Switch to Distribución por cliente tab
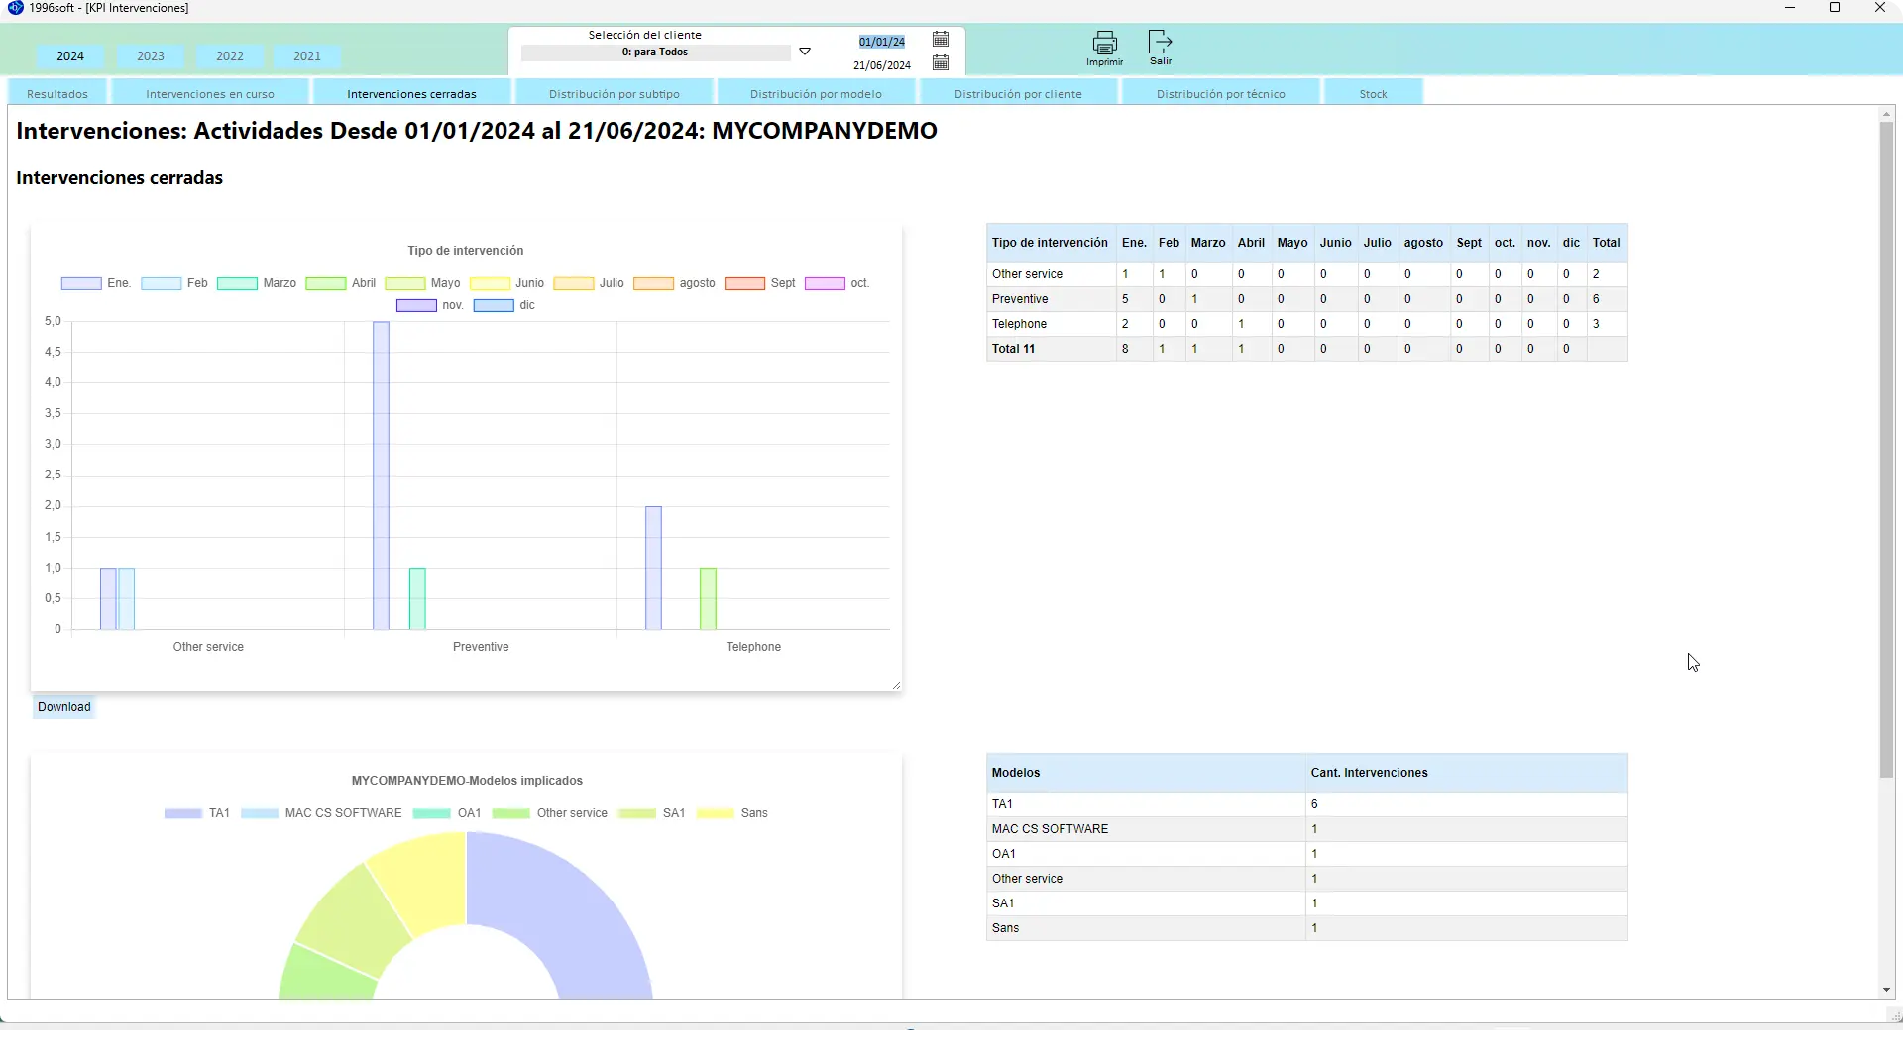 (1018, 94)
